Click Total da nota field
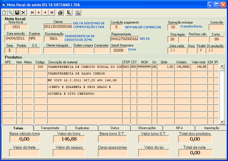228x161 pixels. (x=195, y=153)
